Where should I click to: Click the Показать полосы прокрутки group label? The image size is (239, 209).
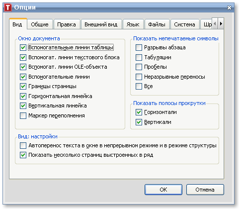pos(169,103)
